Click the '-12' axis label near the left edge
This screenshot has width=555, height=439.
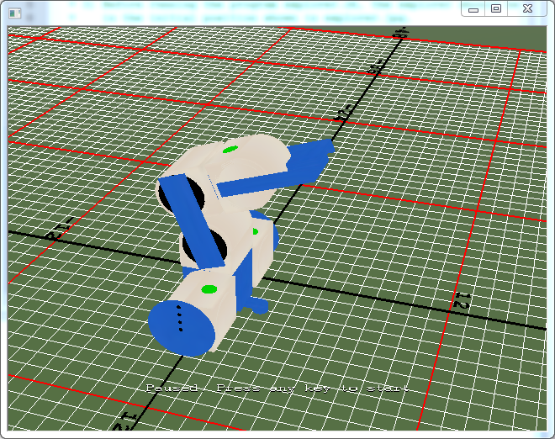tap(59, 229)
